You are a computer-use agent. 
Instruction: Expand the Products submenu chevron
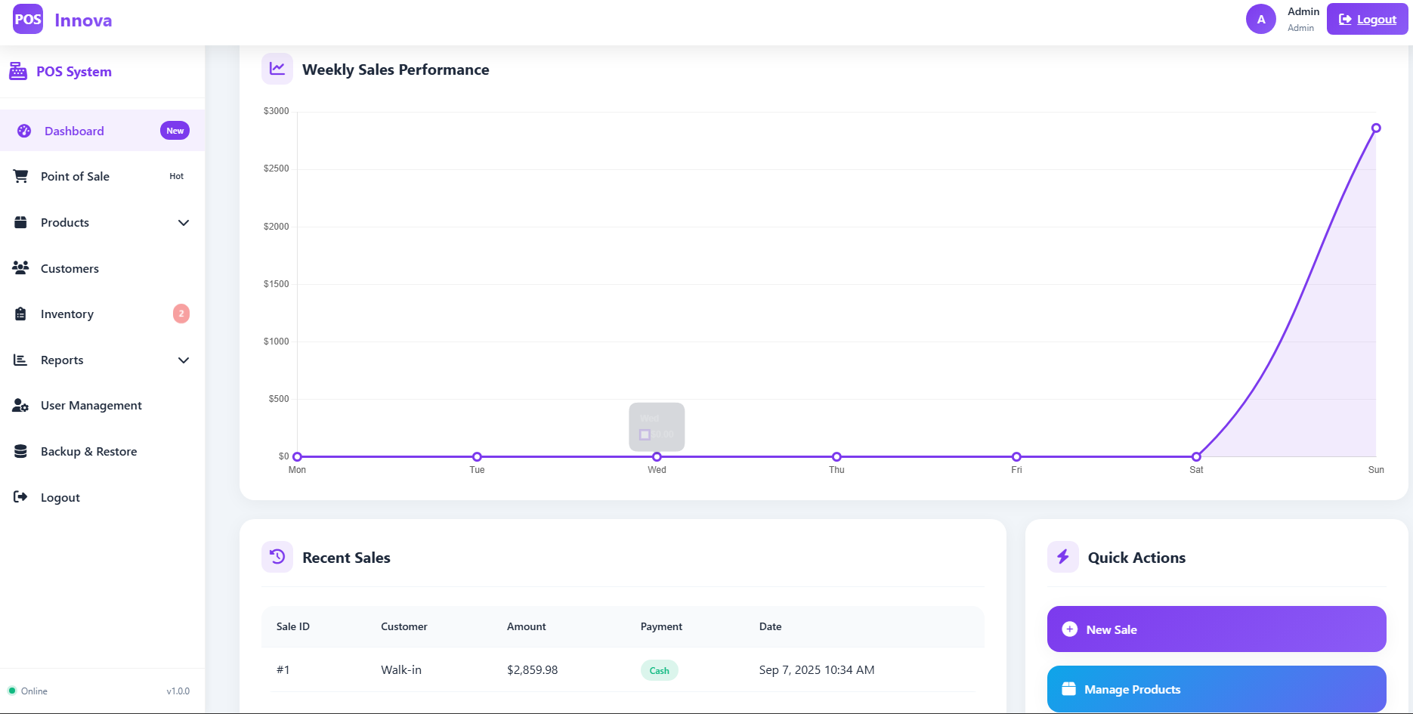click(x=183, y=223)
